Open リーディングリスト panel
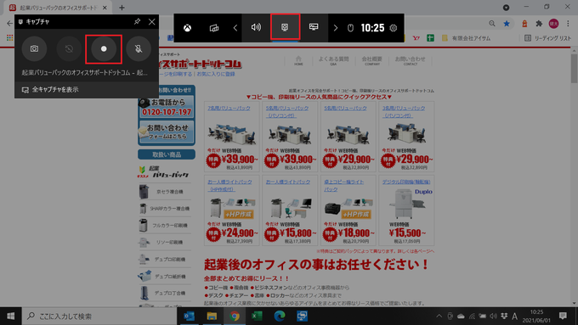The image size is (578, 325). click(547, 38)
